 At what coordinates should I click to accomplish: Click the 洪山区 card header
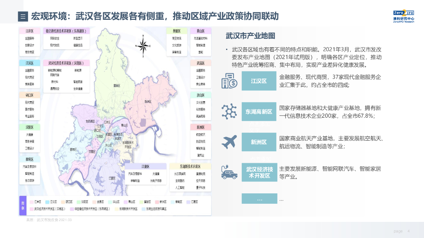point(201,95)
